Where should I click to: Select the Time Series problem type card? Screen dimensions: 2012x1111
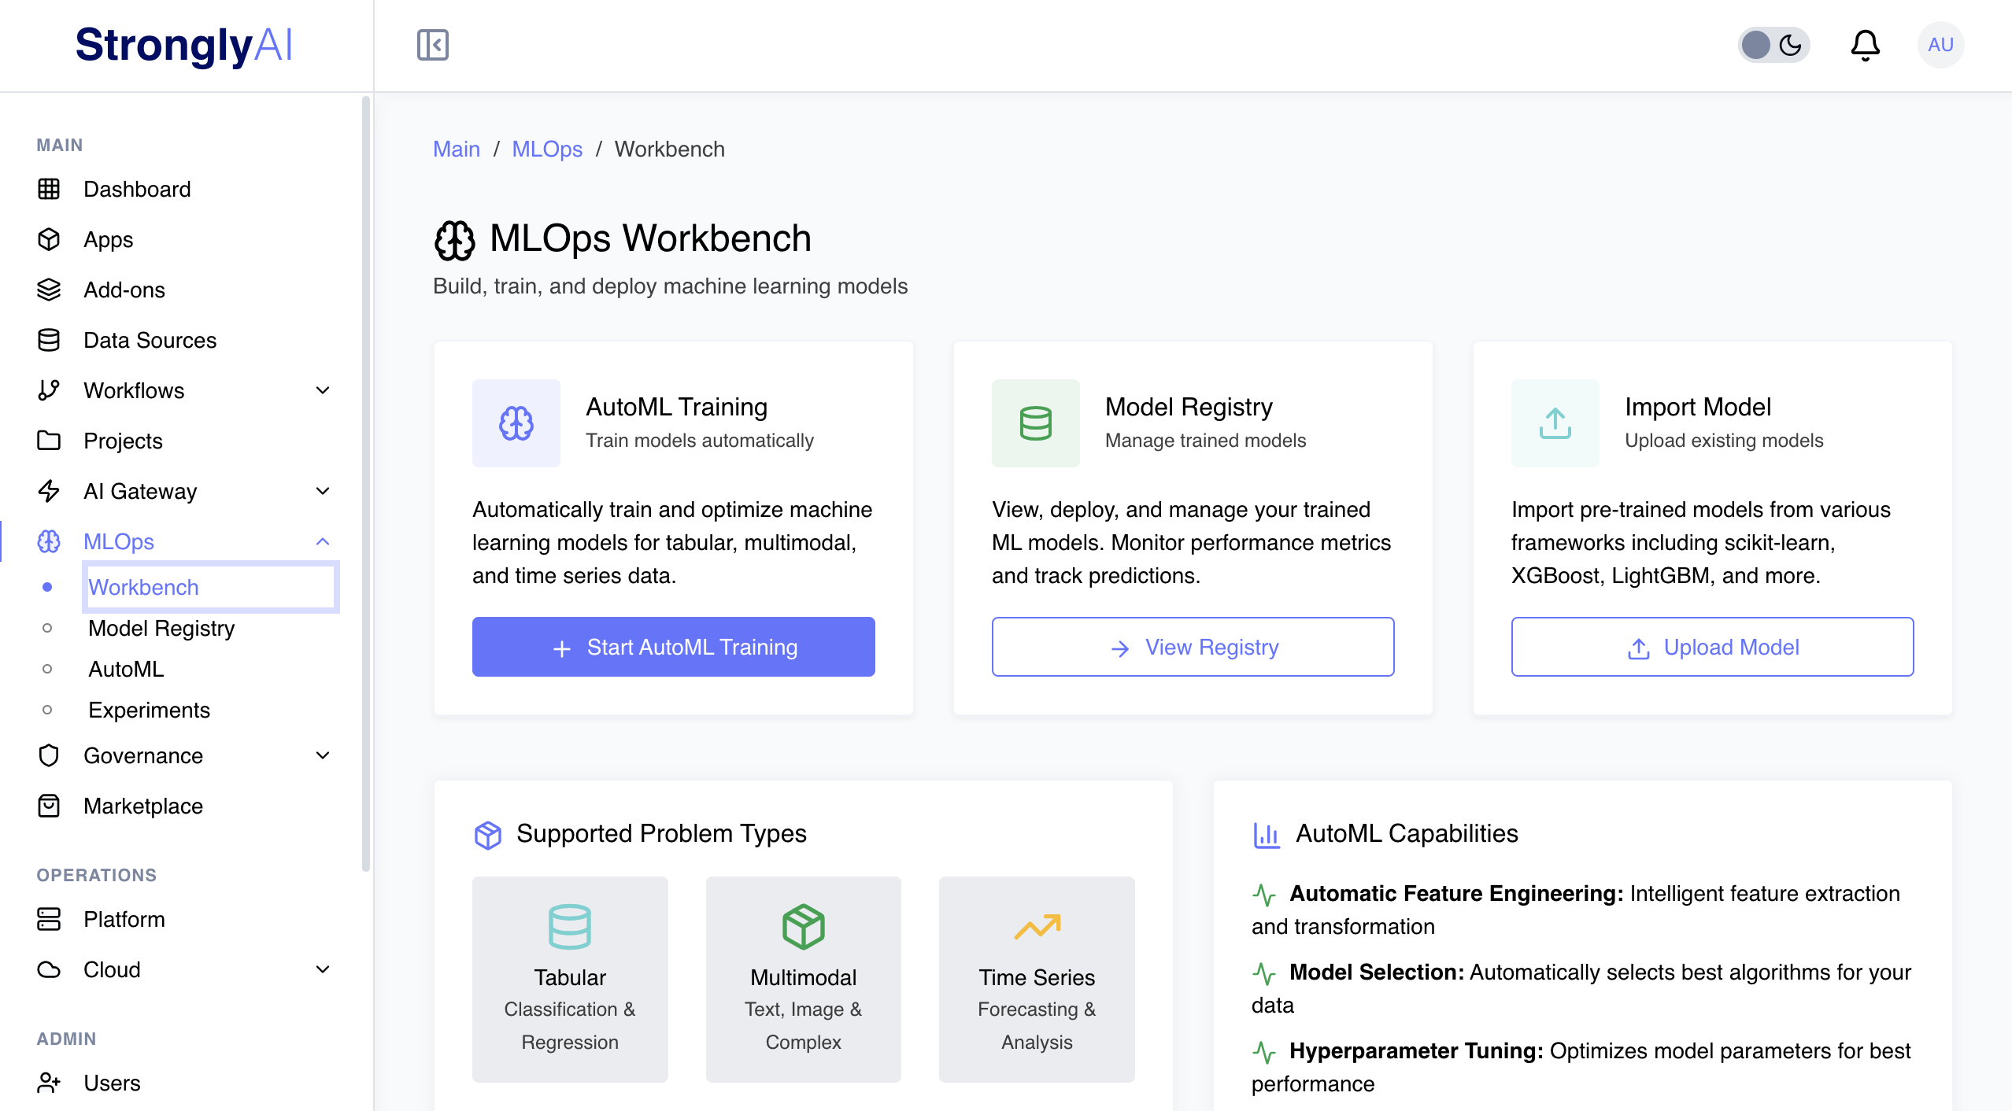1036,979
